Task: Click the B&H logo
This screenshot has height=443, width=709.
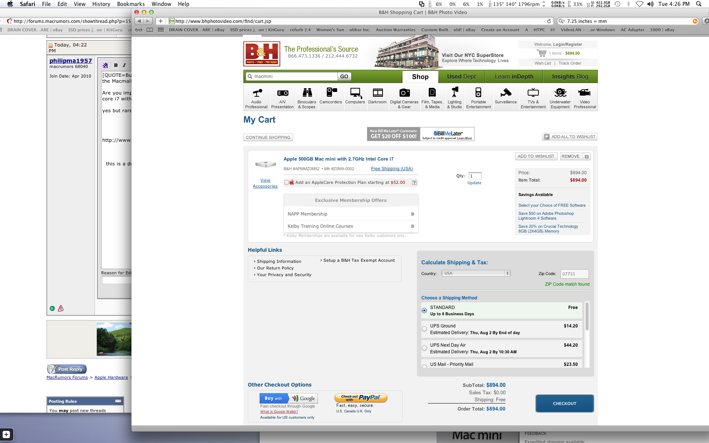Action: coord(261,54)
